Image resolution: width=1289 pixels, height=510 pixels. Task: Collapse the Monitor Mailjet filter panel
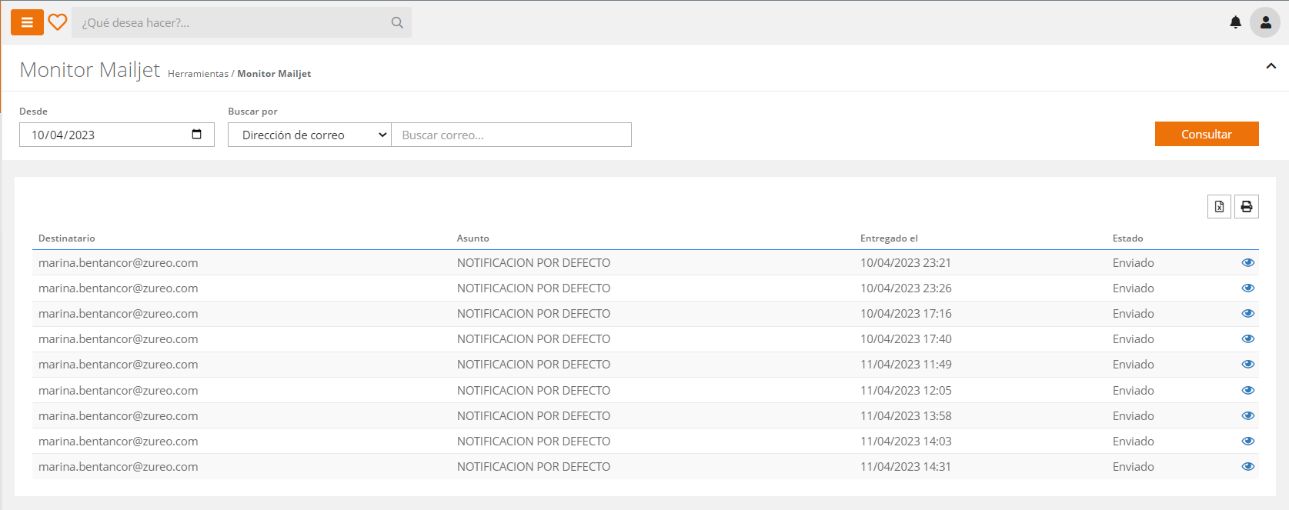[1271, 66]
